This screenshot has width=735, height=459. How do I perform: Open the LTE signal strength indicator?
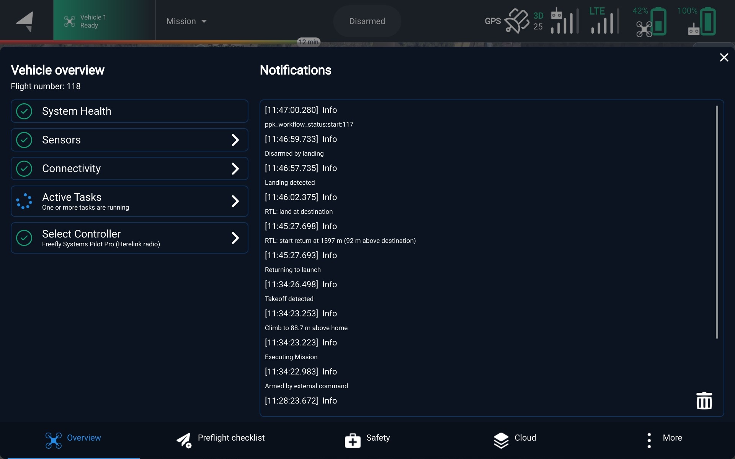pos(604,21)
